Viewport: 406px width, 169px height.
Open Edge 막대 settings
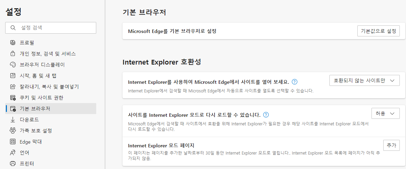(x=51, y=142)
